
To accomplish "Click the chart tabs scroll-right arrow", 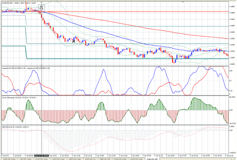I will (234, 159).
